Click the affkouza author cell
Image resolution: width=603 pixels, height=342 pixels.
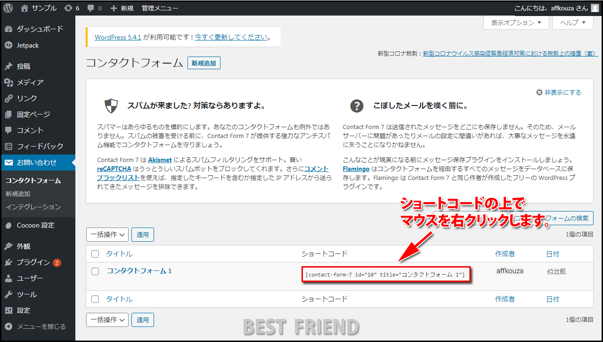[x=510, y=271]
